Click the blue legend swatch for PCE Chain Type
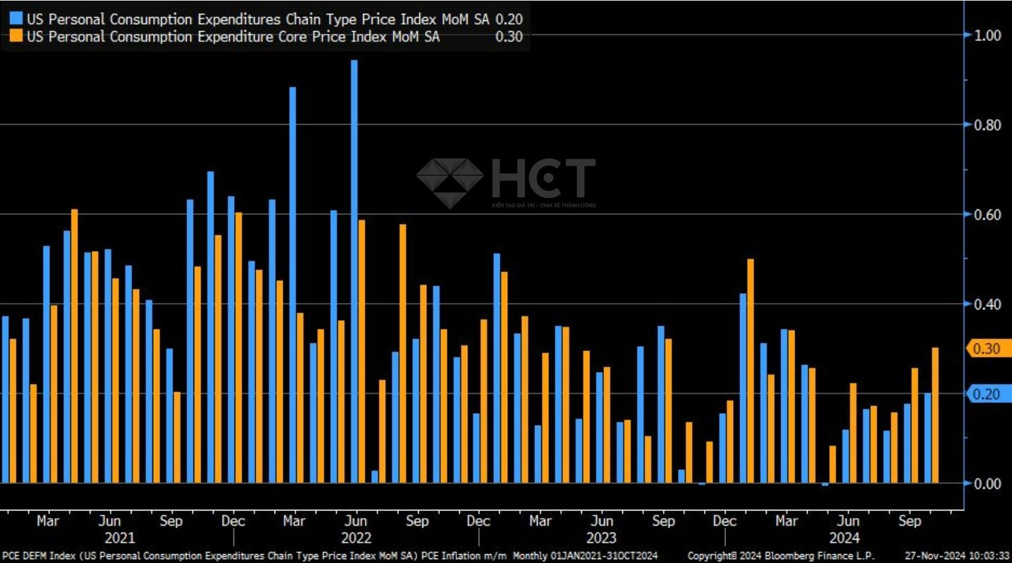The width and height of the screenshot is (1012, 563). 16,18
